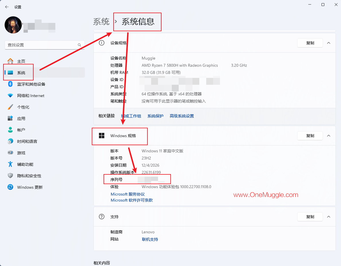
Task: Click the accessibility figure icon
Action: (x=10, y=164)
